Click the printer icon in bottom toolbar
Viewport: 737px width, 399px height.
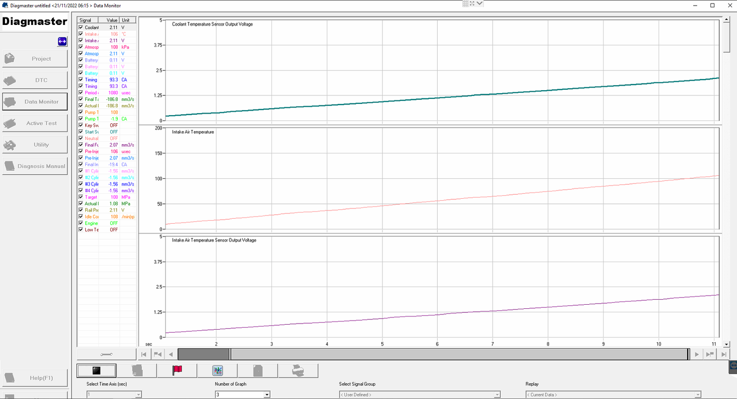point(298,370)
